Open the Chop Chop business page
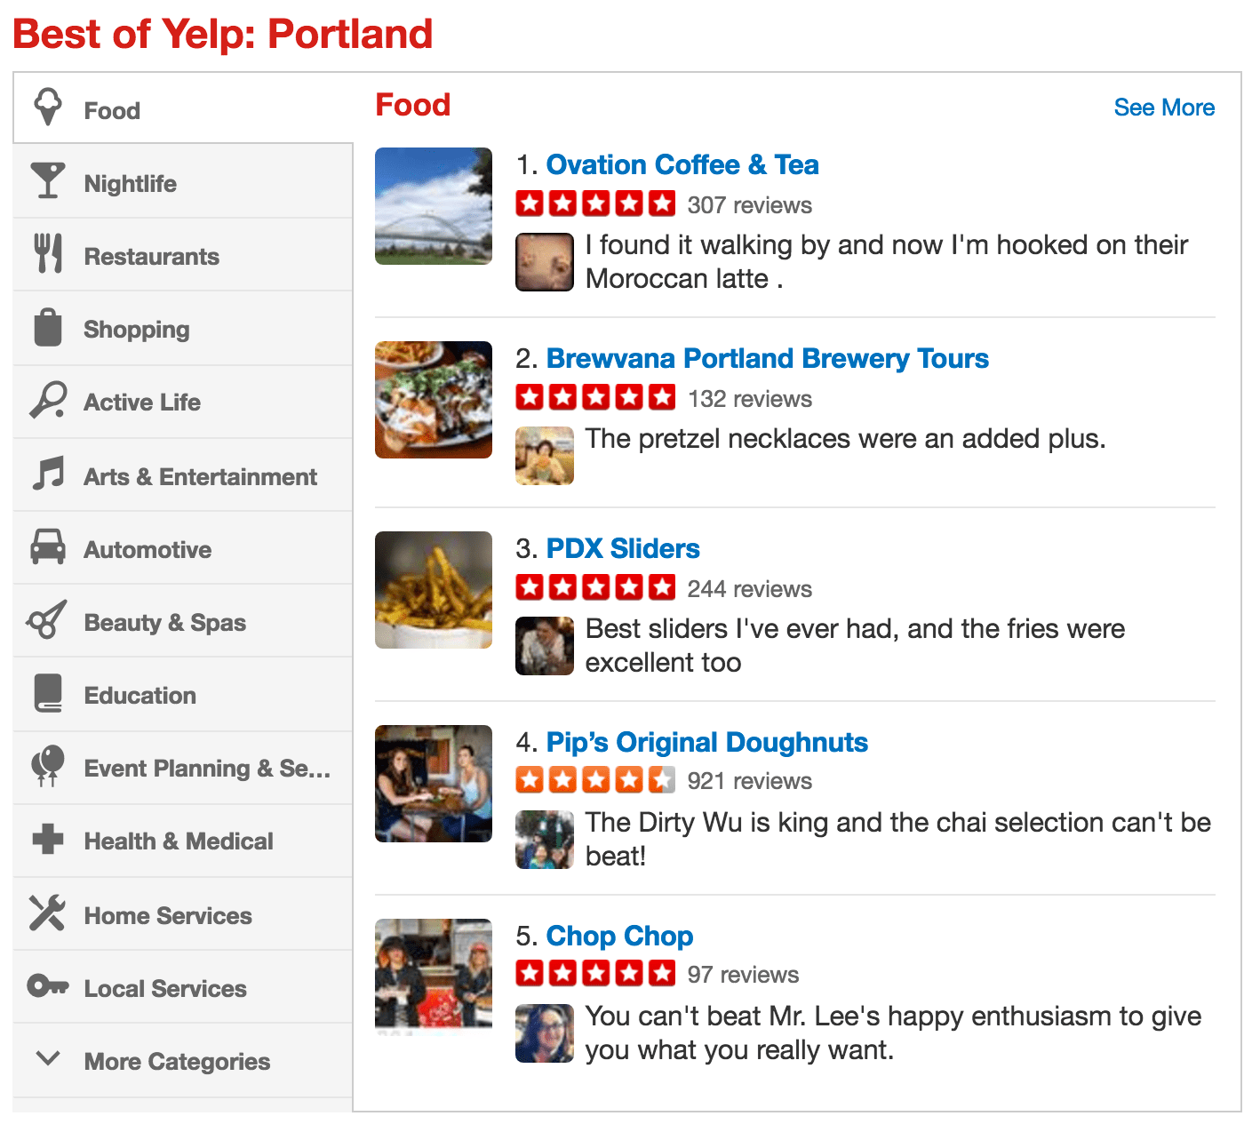The height and width of the screenshot is (1132, 1260). tap(619, 936)
